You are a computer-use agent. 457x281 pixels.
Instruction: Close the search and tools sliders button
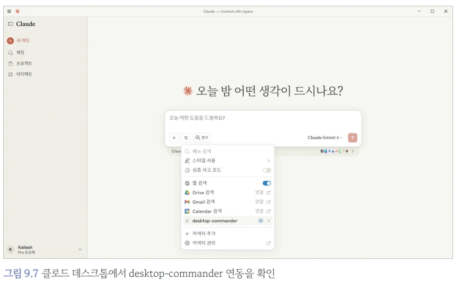(185, 138)
